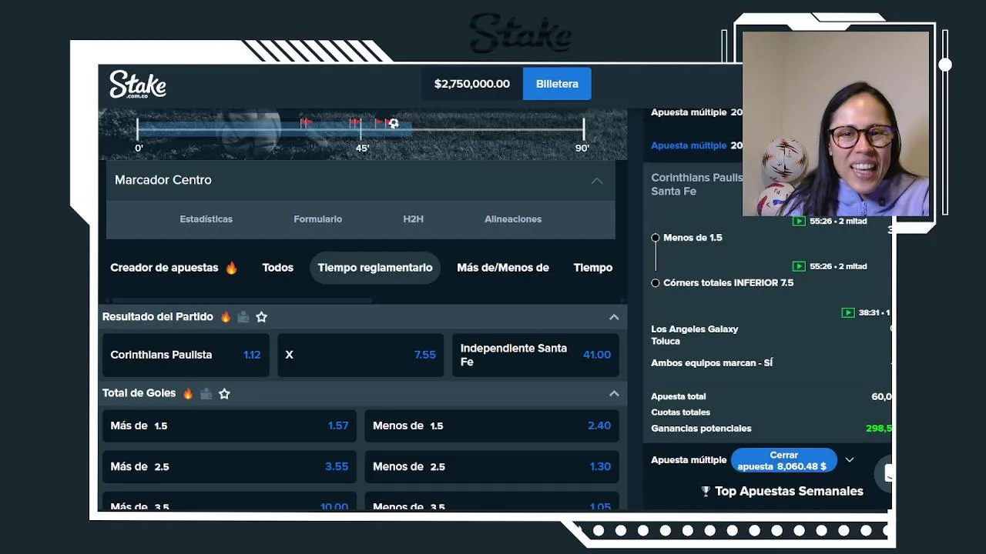Click the fire icon next to Total de Goles
Image resolution: width=986 pixels, height=554 pixels.
coord(188,393)
